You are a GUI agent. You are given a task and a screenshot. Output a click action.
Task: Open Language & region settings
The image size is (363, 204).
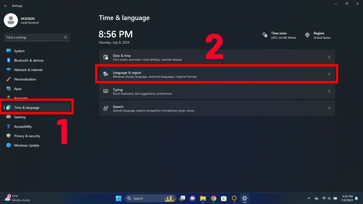[217, 74]
